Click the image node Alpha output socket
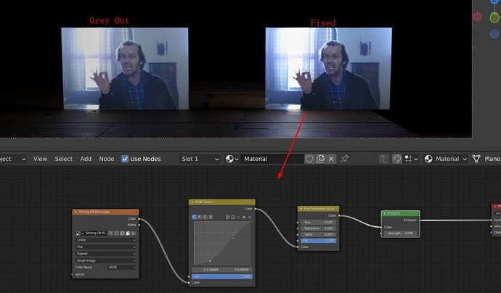Screen dimensions: 501x293 [x=139, y=225]
